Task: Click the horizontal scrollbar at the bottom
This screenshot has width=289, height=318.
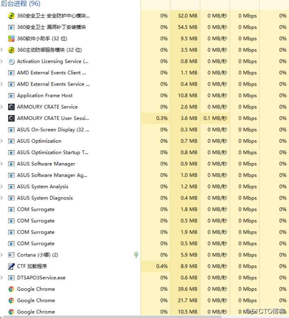Action: pyautogui.click(x=114, y=316)
